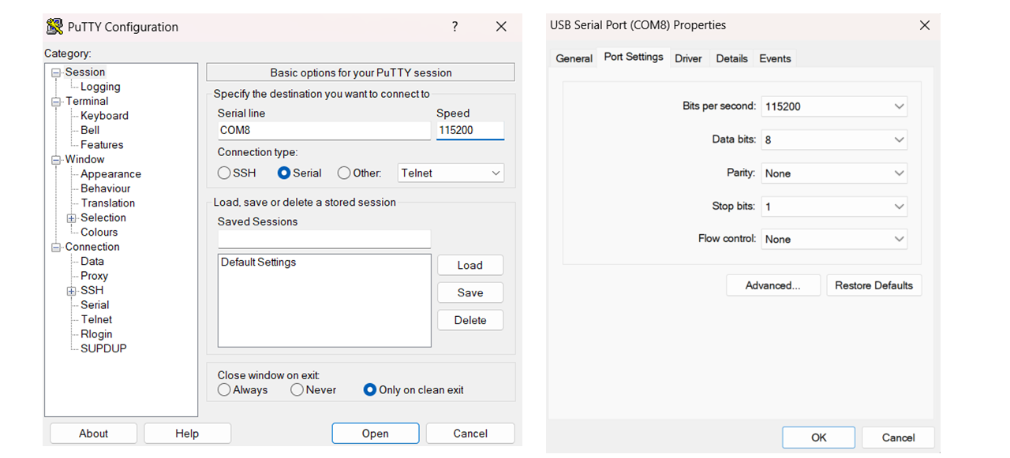The image size is (1010, 458).
Task: Click Cancel in COM8 Properties
Action: (899, 438)
